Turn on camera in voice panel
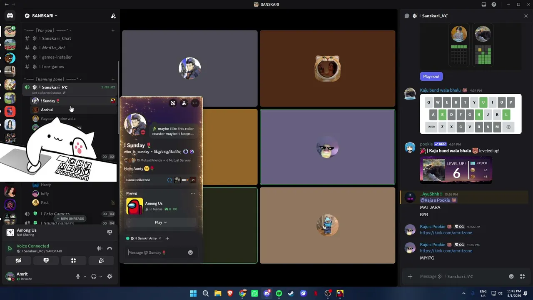This screenshot has height=300, width=533. [x=18, y=260]
